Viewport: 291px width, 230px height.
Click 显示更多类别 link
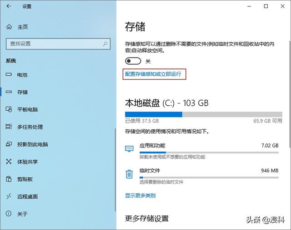point(140,196)
